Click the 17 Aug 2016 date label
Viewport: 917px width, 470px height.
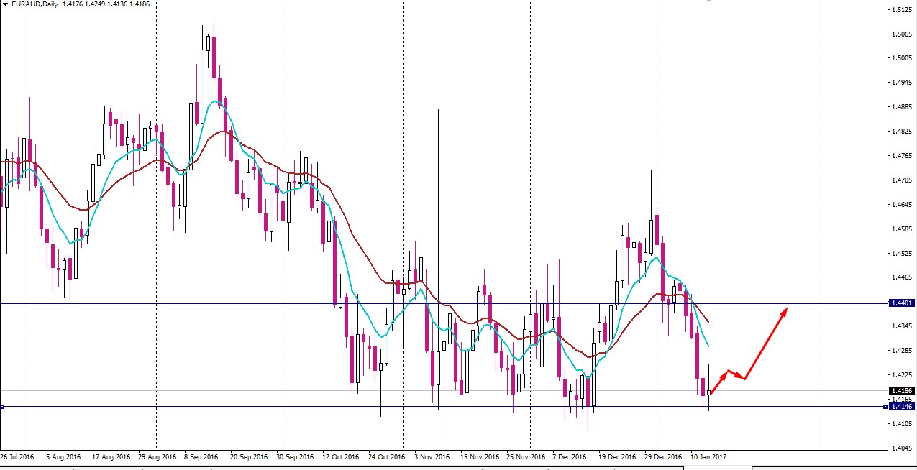click(111, 456)
